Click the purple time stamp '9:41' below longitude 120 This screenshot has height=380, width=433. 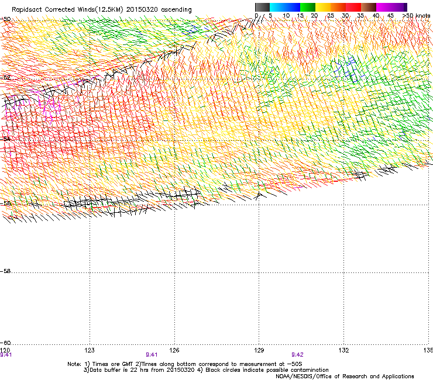pos(6,355)
